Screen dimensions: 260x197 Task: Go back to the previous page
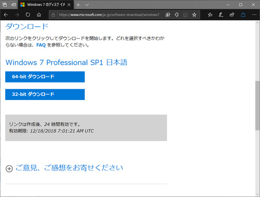[x=6, y=15]
